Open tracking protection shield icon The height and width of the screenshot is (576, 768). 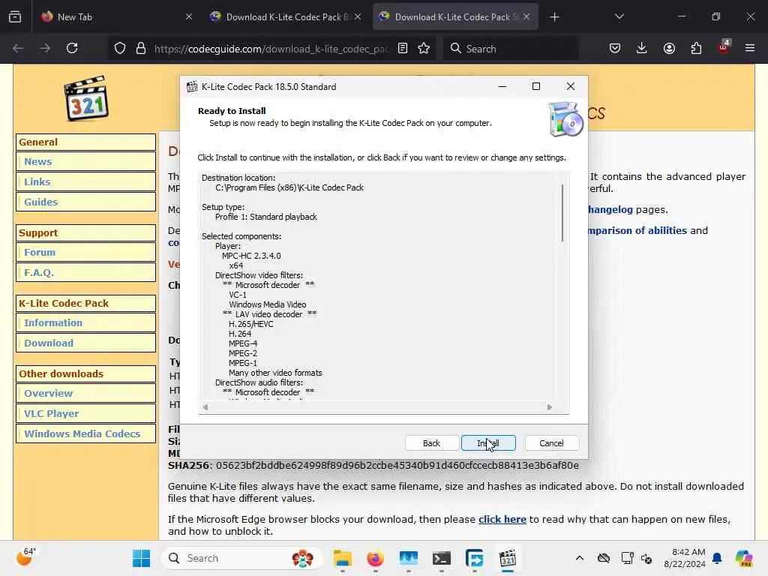pyautogui.click(x=120, y=48)
